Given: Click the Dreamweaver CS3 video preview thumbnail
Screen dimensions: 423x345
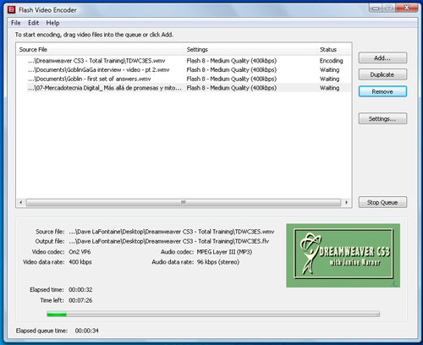Looking at the screenshot, I should (343, 255).
